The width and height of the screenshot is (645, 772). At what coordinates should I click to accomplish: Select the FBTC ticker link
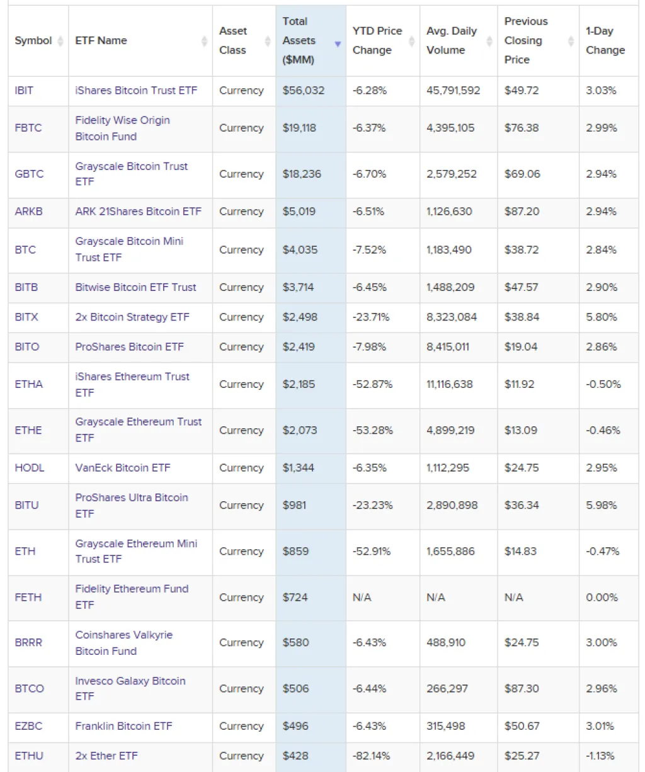click(x=28, y=128)
